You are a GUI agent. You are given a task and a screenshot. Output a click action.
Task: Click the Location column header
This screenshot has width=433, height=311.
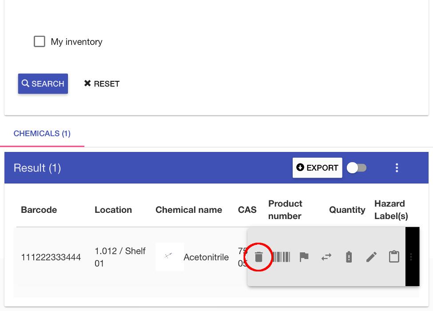(113, 210)
